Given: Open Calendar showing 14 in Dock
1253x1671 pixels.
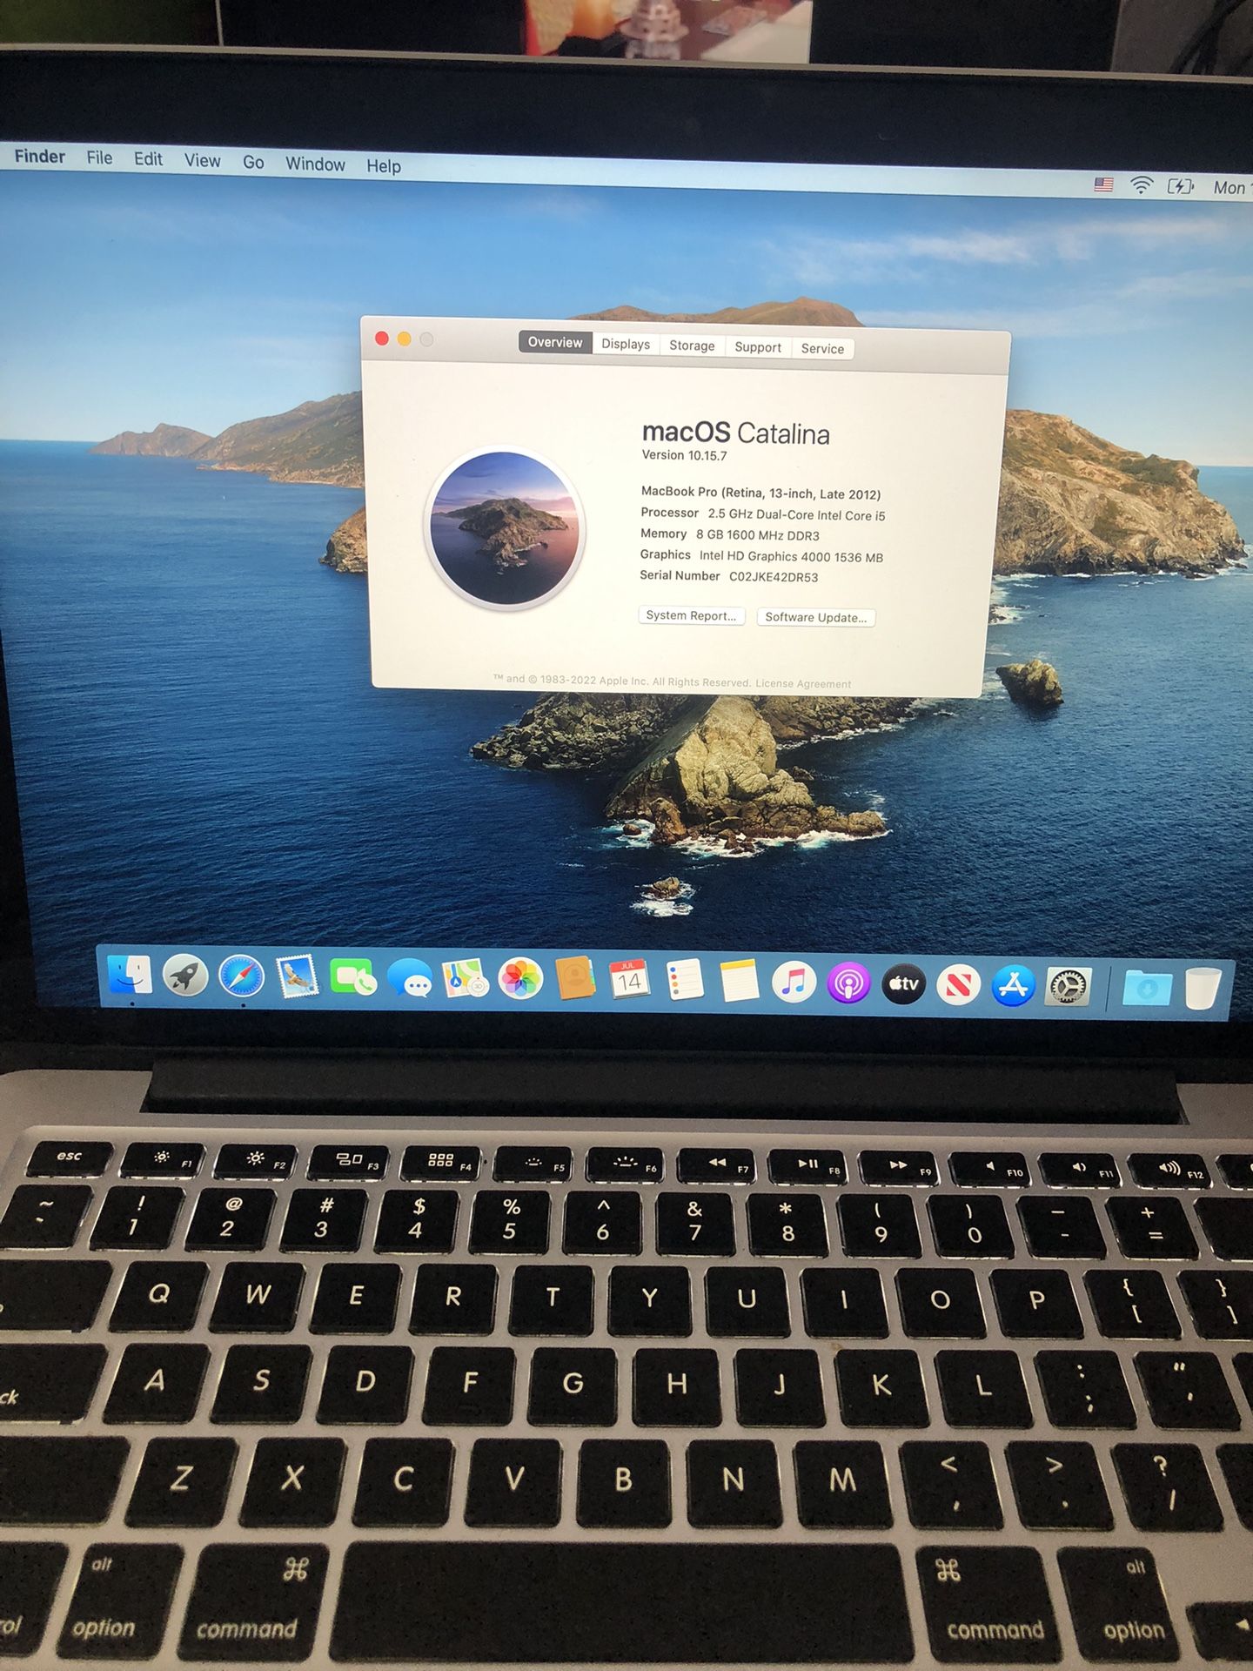Looking at the screenshot, I should [x=629, y=981].
